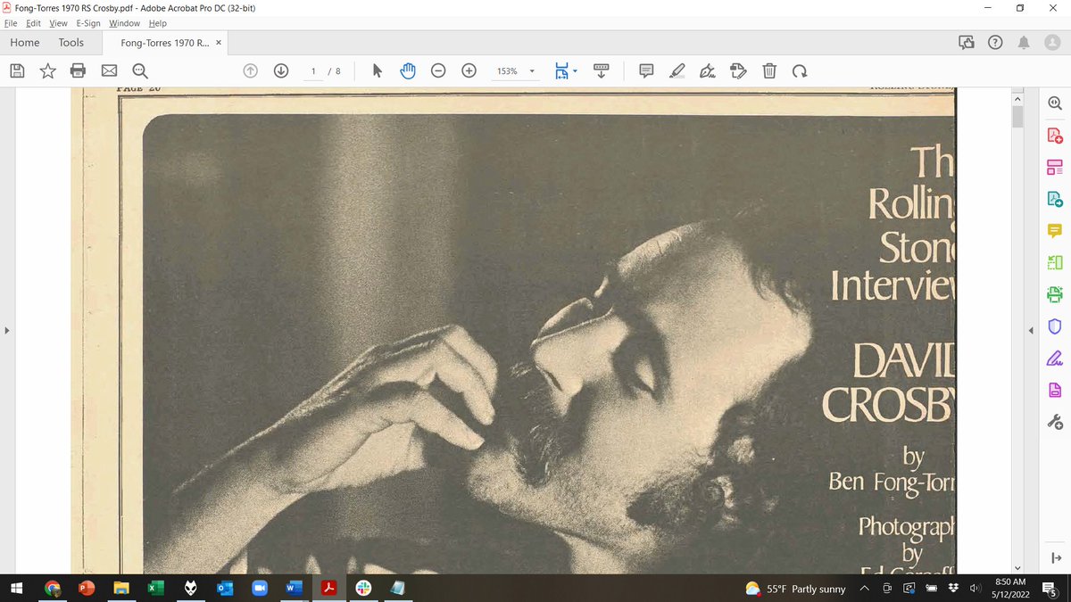Open the right-pane search tool
Viewport: 1071px width, 602px height.
1055,103
